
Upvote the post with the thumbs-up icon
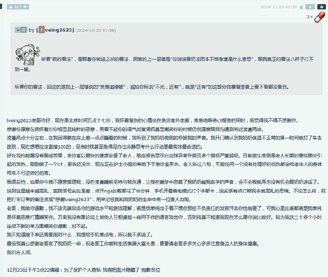pos(11,7)
